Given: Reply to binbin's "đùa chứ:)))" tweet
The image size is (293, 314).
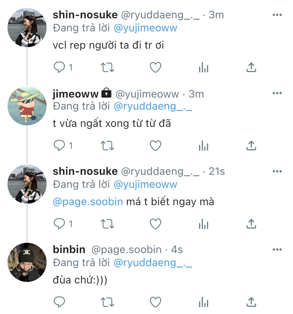Looking at the screenshot, I should tap(59, 302).
